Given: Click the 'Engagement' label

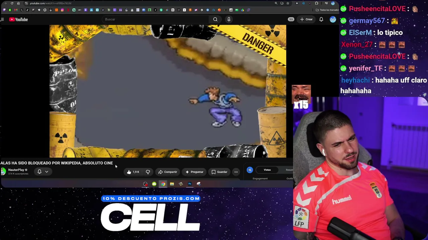Looking at the screenshot, I should pyautogui.click(x=260, y=179).
